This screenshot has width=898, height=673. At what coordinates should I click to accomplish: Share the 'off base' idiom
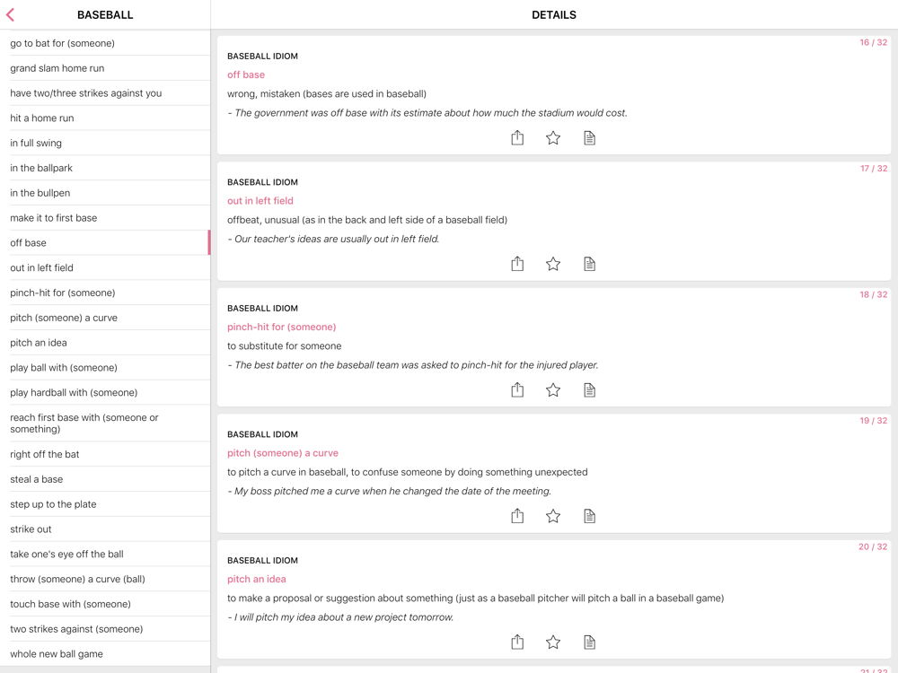pos(517,137)
